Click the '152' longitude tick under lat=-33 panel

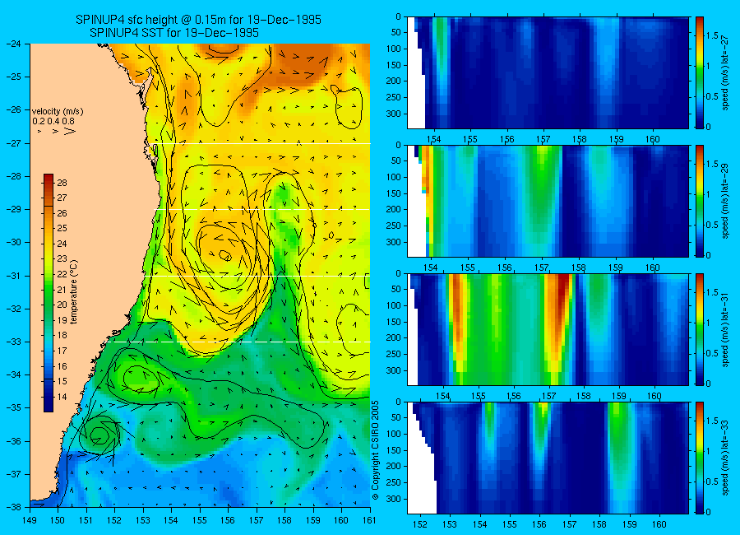(x=419, y=524)
